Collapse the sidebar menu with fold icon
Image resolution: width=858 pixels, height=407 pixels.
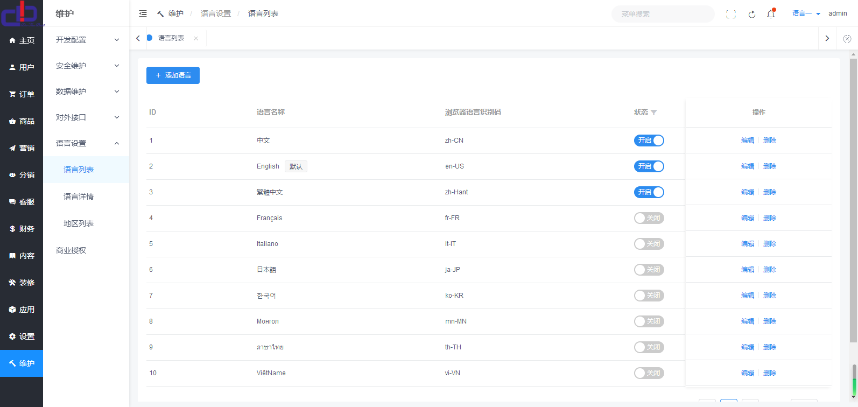143,13
